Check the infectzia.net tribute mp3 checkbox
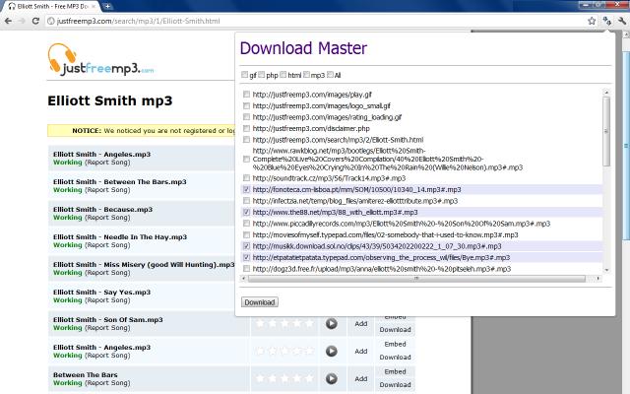 [246, 200]
